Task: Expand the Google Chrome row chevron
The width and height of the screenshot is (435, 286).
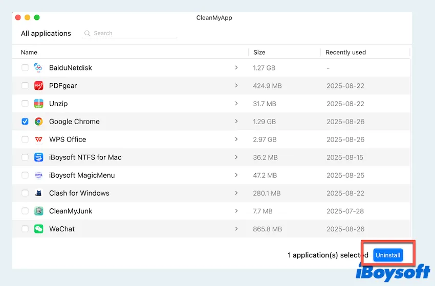Action: [236, 121]
